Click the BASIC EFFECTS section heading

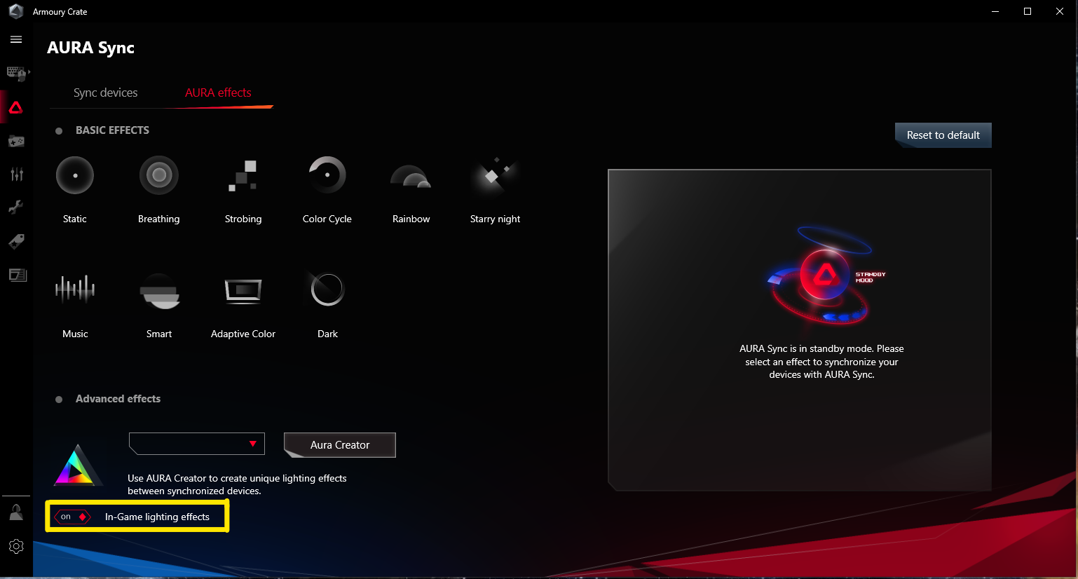tap(112, 130)
